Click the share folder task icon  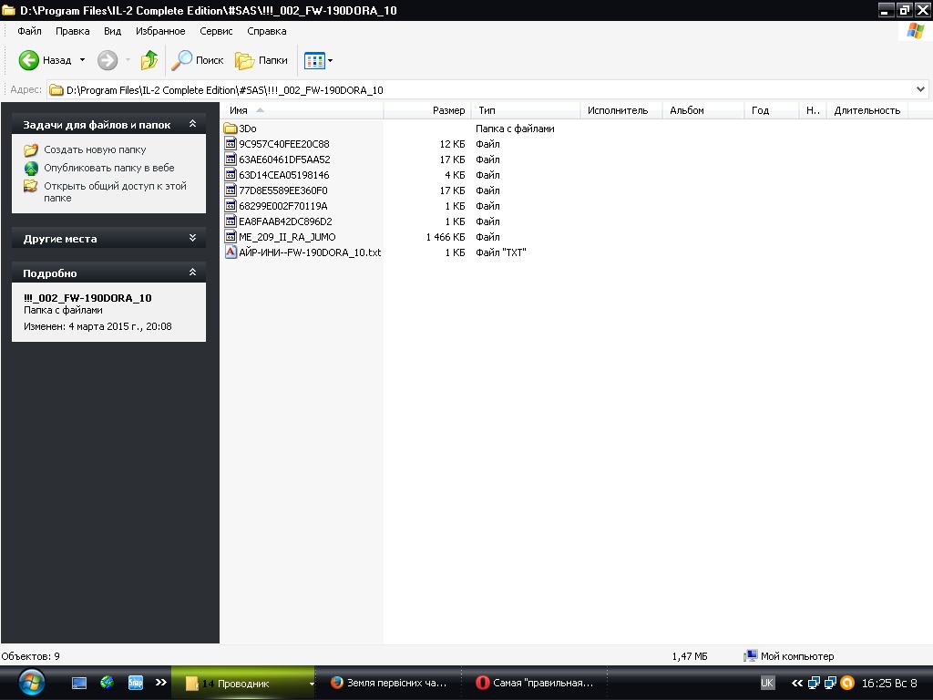pyautogui.click(x=31, y=186)
